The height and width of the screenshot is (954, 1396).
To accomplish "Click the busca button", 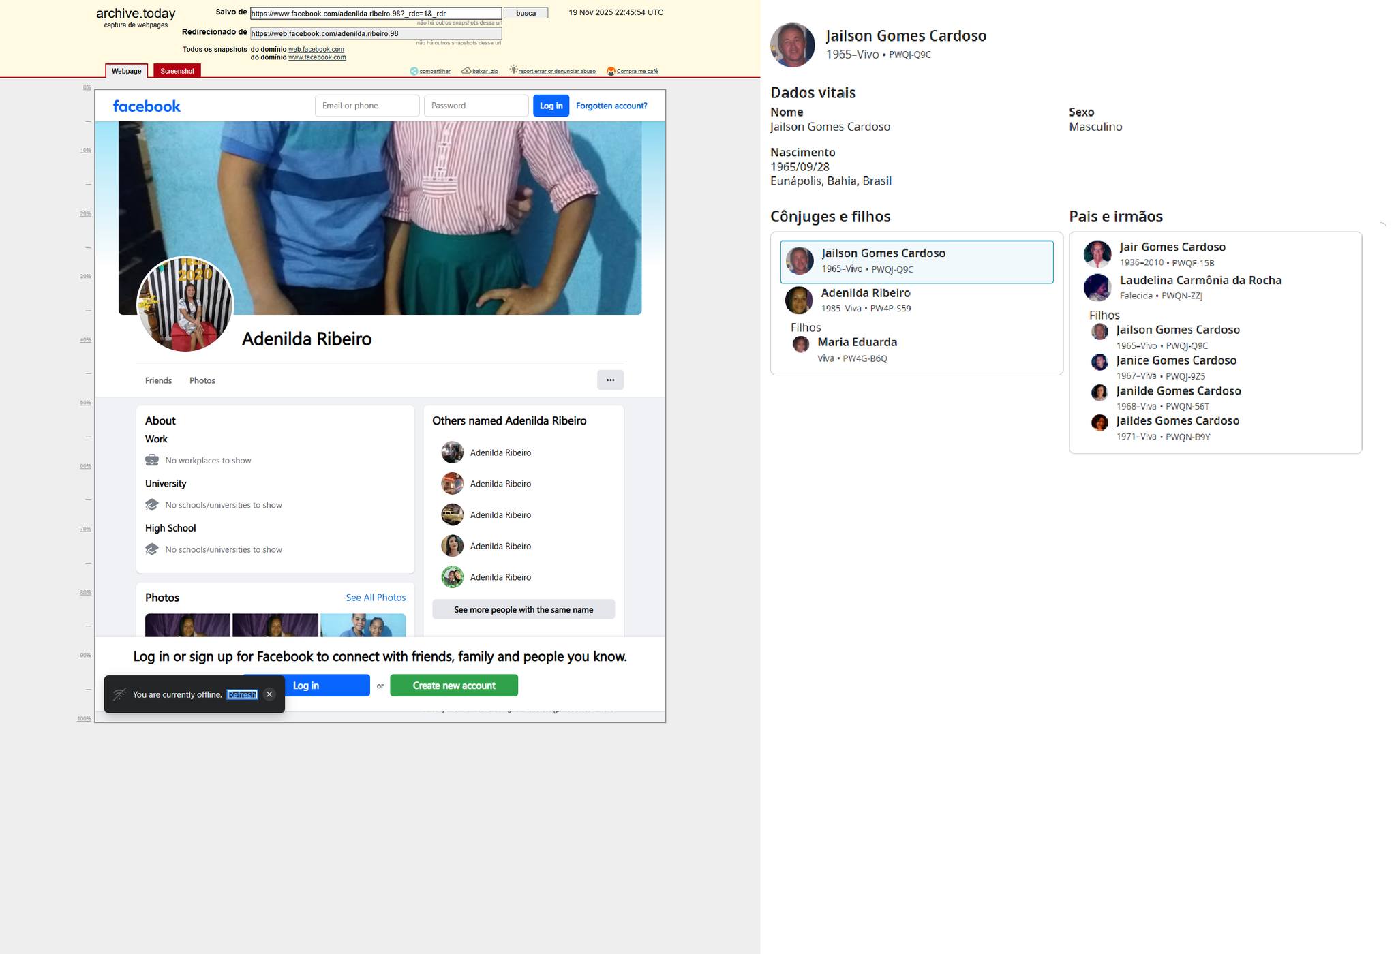I will tap(526, 13).
